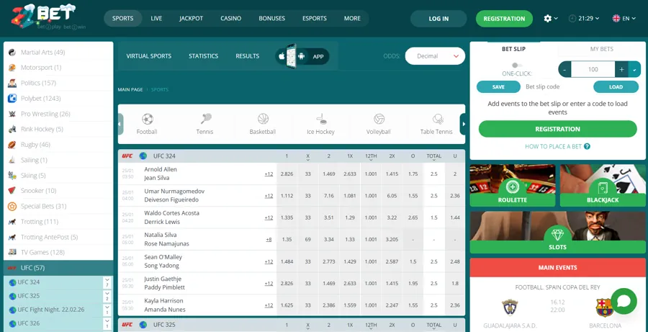Open the Odds format Decimal dropdown
The image size is (648, 332).
click(435, 56)
